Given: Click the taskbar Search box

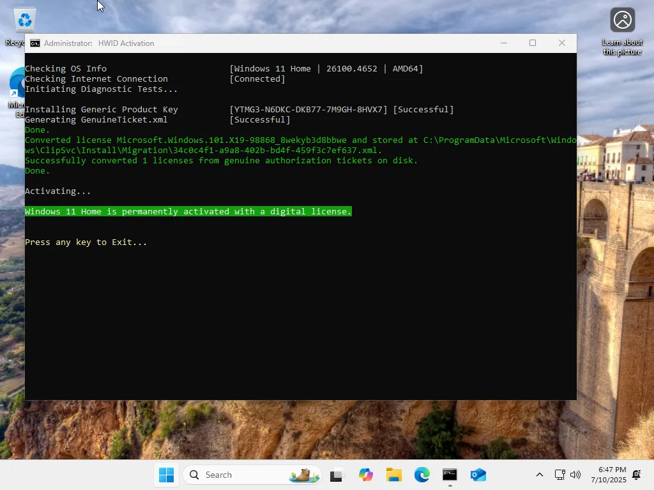Looking at the screenshot, I should click(252, 475).
